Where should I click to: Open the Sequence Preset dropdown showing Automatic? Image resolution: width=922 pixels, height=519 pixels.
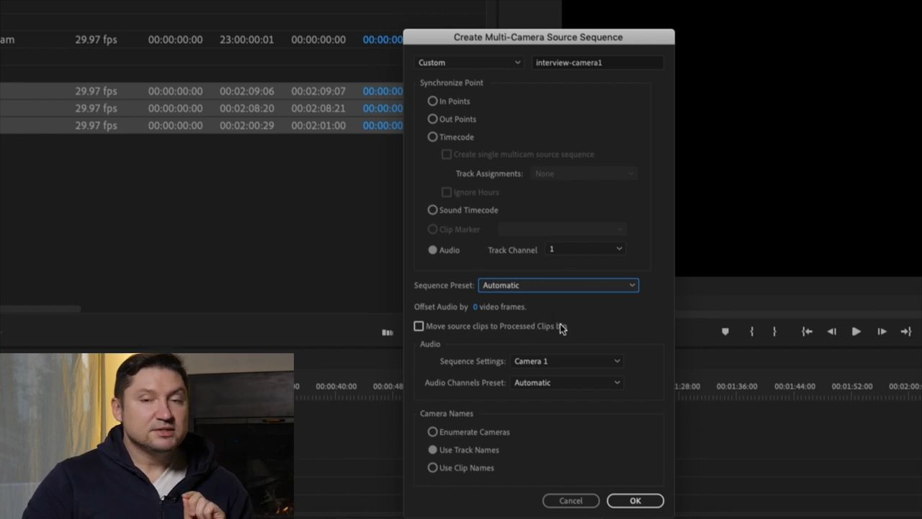tap(558, 285)
